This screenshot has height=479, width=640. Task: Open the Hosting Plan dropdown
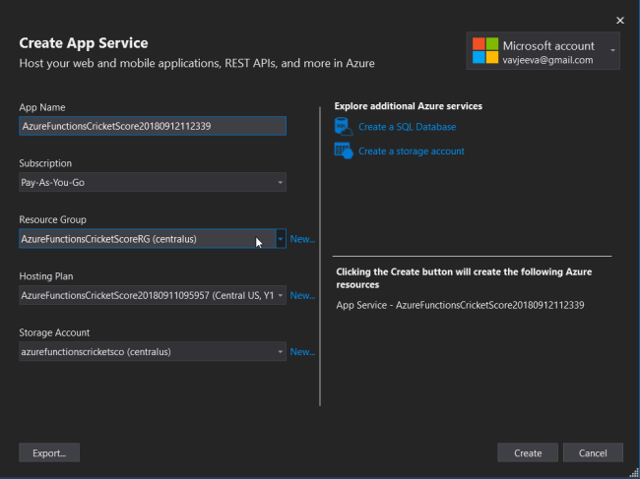tap(153, 295)
